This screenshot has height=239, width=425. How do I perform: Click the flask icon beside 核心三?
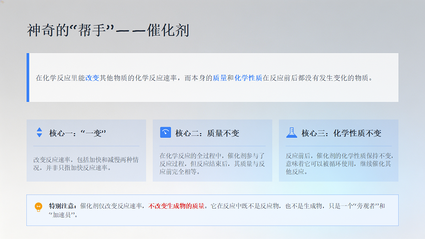[x=291, y=132]
